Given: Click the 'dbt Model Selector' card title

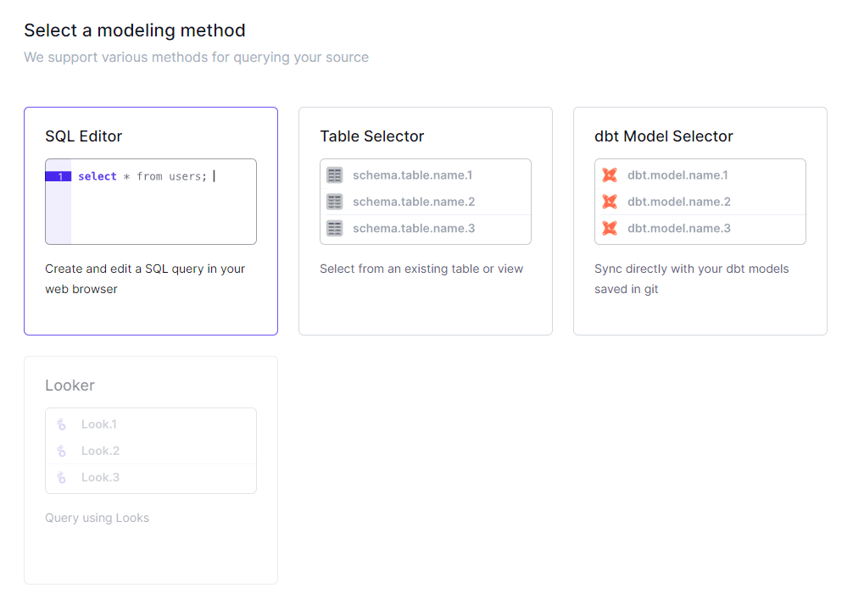Looking at the screenshot, I should pyautogui.click(x=664, y=136).
